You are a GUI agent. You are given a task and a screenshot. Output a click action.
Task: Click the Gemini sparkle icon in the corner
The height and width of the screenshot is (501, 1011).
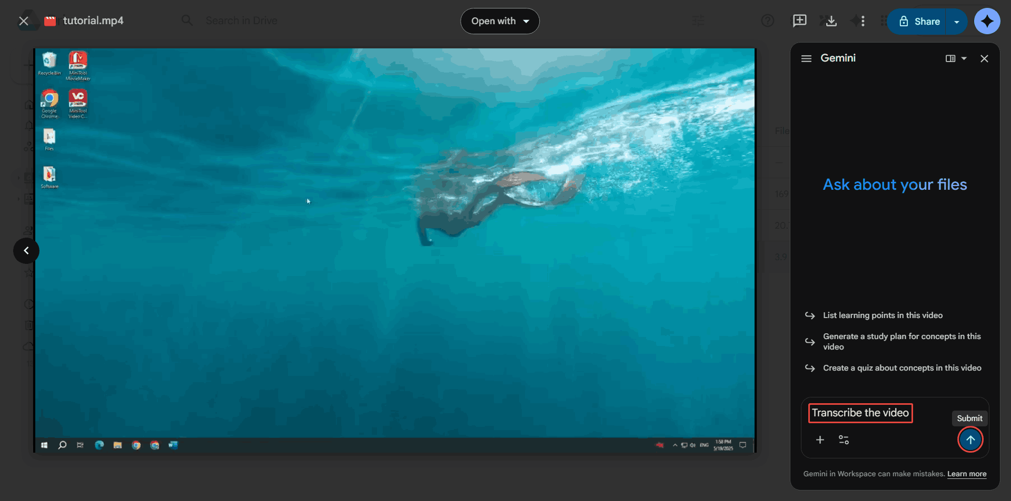coord(987,21)
